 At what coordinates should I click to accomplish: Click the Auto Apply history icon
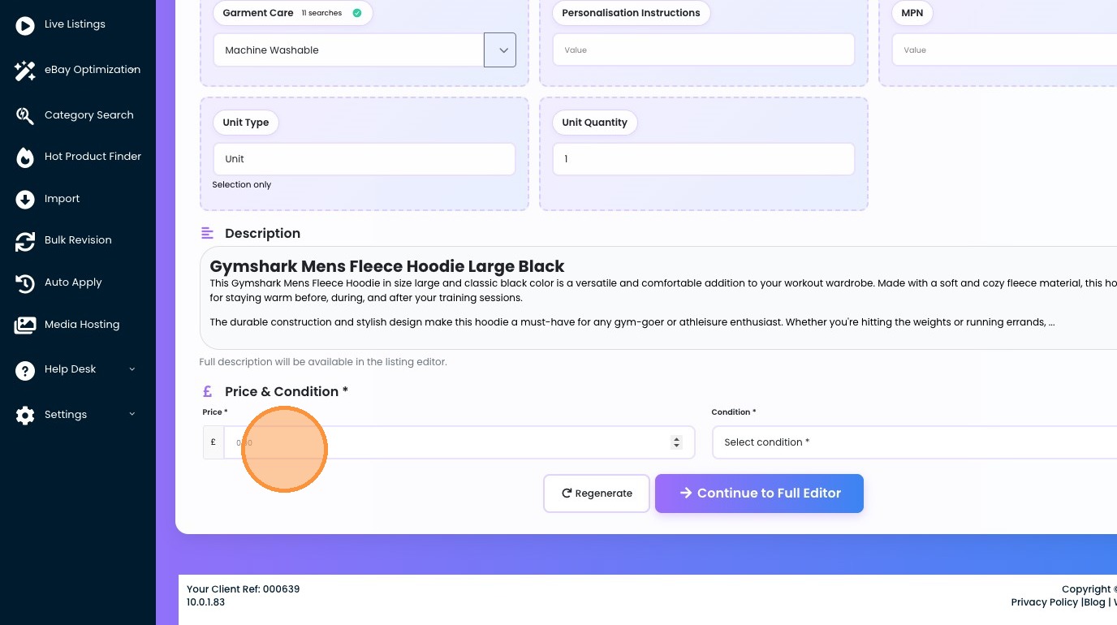tap(25, 283)
